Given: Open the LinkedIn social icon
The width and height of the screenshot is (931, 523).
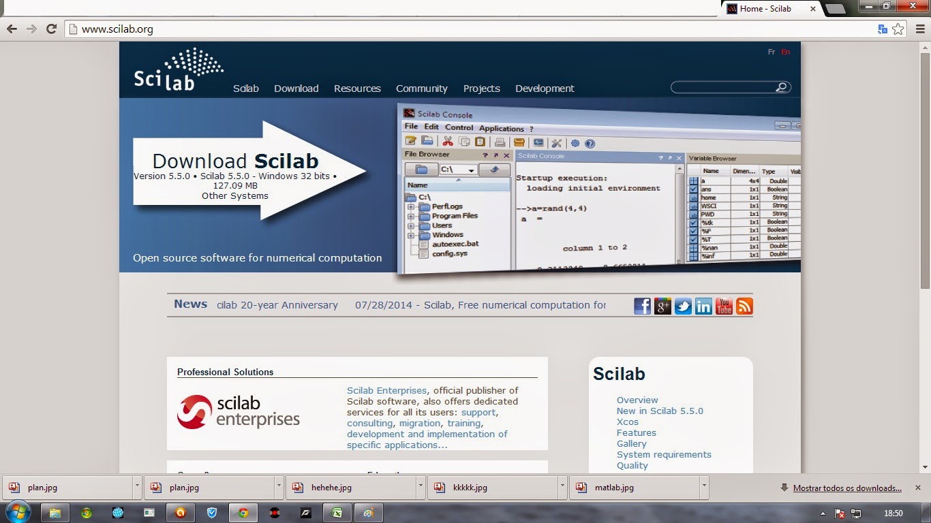Looking at the screenshot, I should 704,306.
